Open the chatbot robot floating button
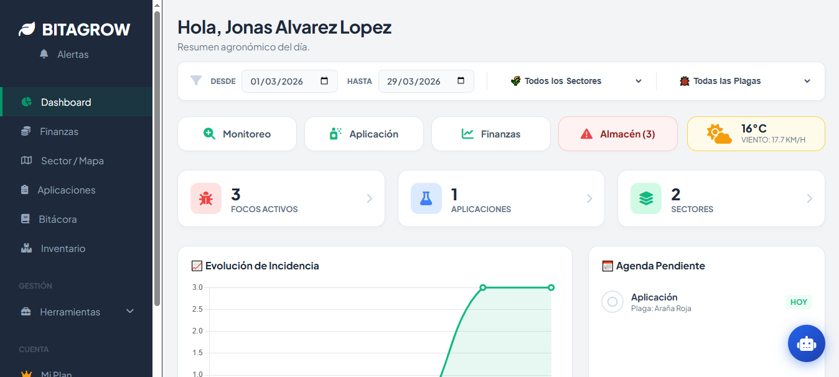Image resolution: width=839 pixels, height=377 pixels. pyautogui.click(x=806, y=343)
